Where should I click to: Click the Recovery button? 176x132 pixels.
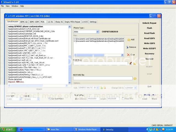click(x=149, y=54)
